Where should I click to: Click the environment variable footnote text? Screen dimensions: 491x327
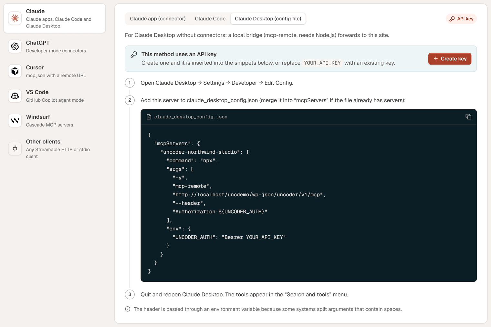pyautogui.click(x=268, y=309)
